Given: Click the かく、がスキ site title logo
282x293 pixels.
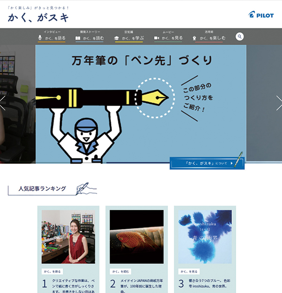Looking at the screenshot, I should [x=39, y=18].
